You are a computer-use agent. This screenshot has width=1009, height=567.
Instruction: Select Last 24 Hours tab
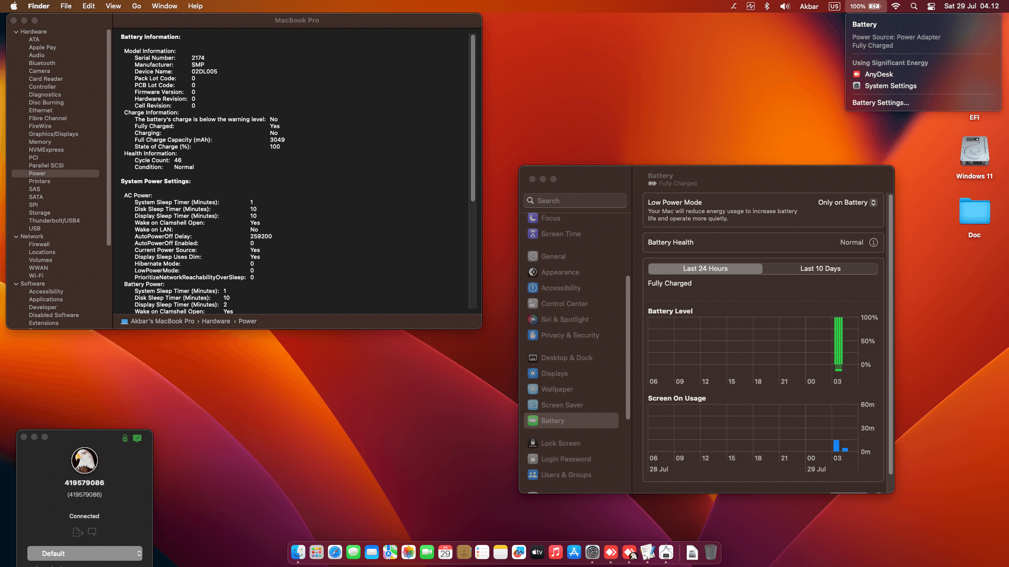coord(705,269)
